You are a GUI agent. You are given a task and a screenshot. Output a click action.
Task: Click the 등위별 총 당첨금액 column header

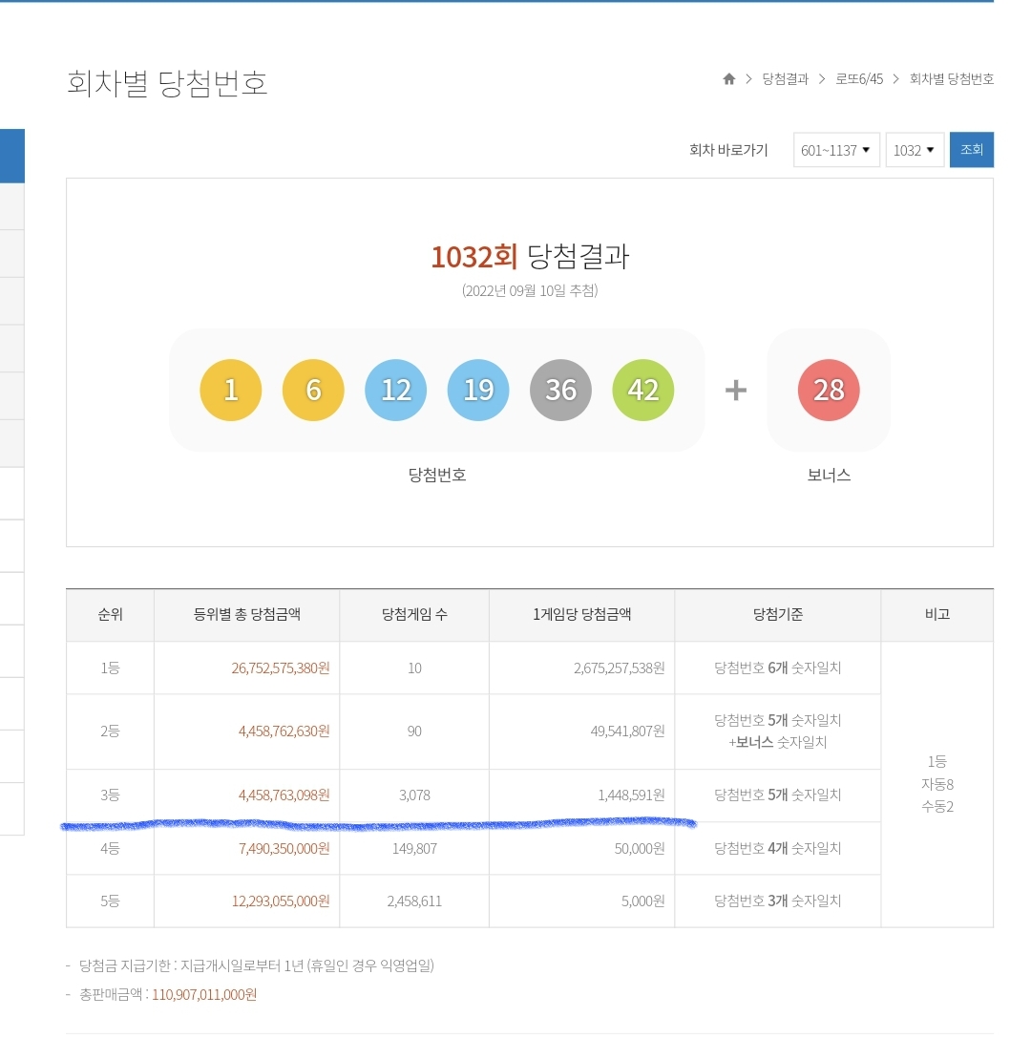pyautogui.click(x=246, y=615)
